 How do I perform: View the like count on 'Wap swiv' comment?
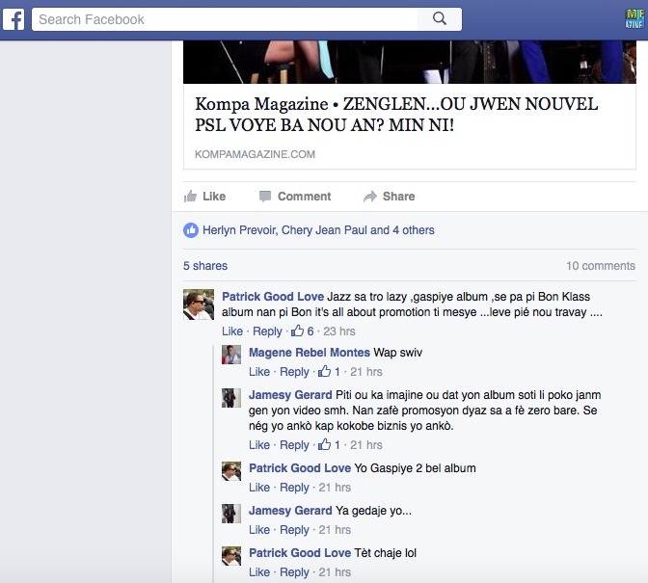pos(329,372)
